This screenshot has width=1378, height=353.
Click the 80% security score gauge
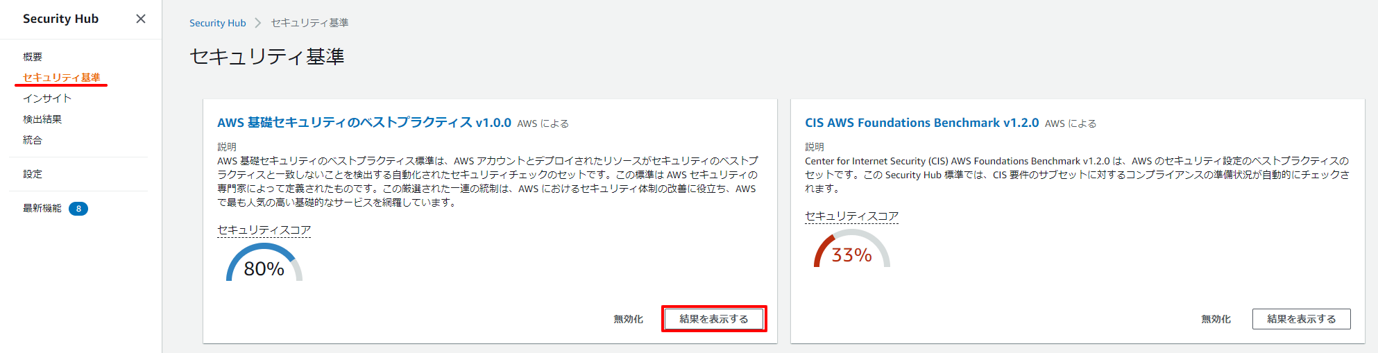[264, 264]
